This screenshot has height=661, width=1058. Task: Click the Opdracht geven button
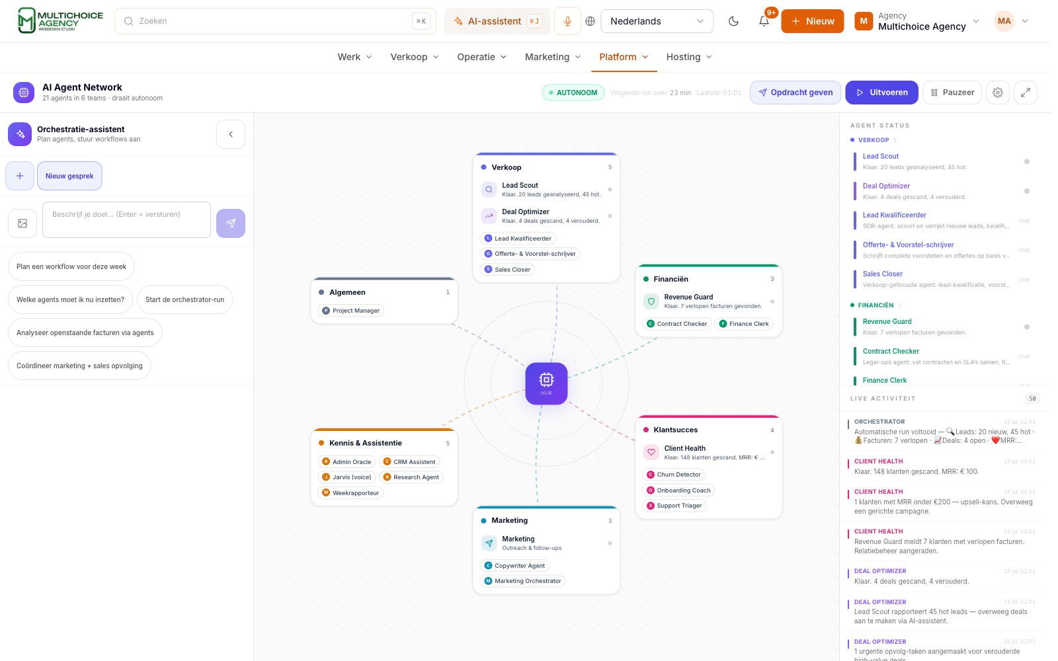point(795,93)
